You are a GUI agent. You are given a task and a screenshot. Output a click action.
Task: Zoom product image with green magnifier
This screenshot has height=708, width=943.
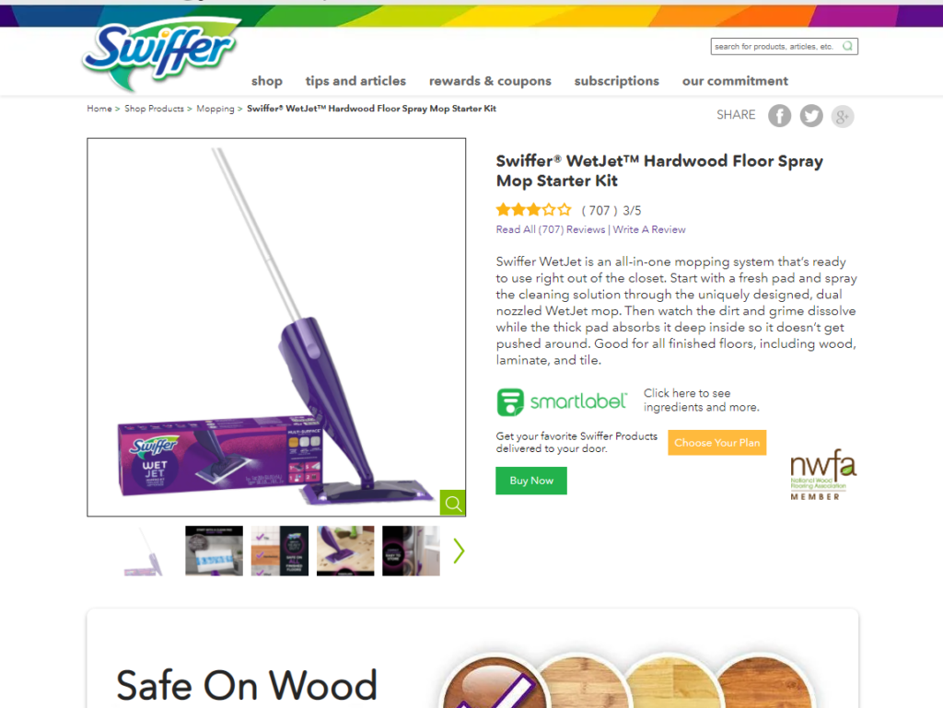pyautogui.click(x=452, y=503)
